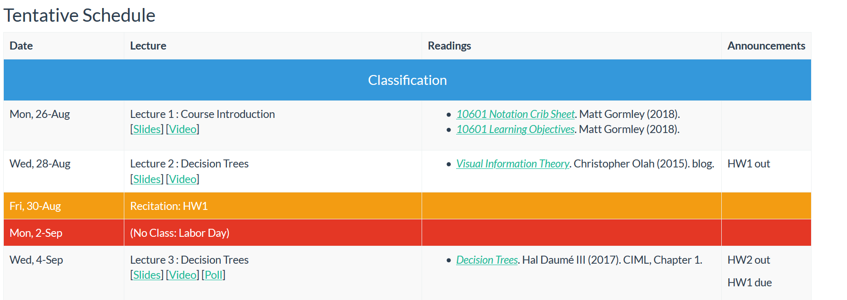Screen dimensions: 847x300
Task: Select the No Class: Labor Day row
Action: 407,233
